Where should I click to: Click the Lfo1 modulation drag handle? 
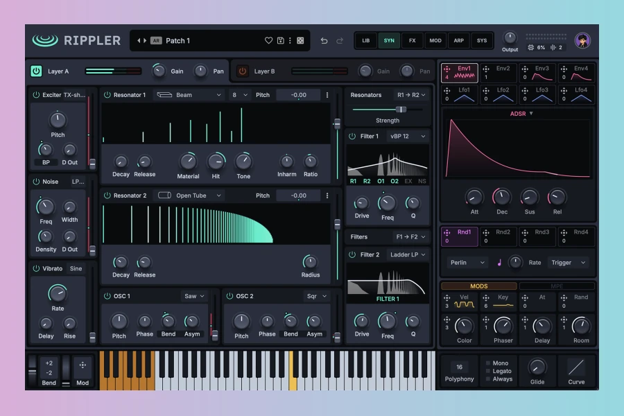click(447, 90)
